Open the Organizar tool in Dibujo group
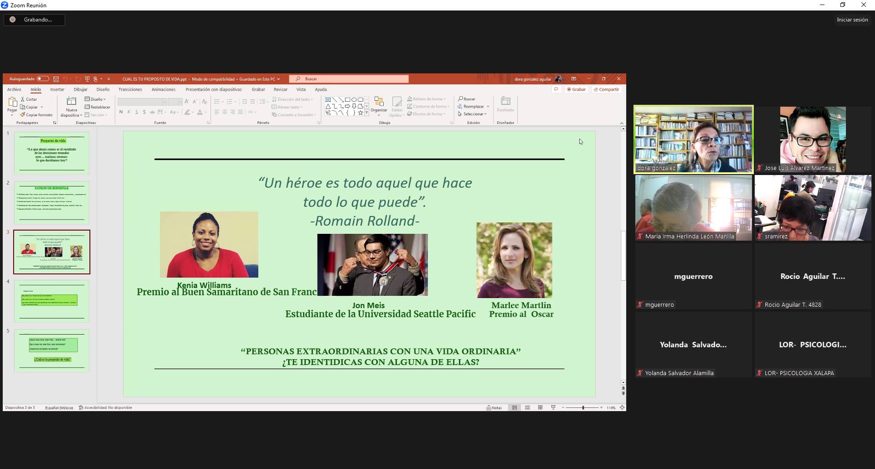This screenshot has width=875, height=469. 379,105
